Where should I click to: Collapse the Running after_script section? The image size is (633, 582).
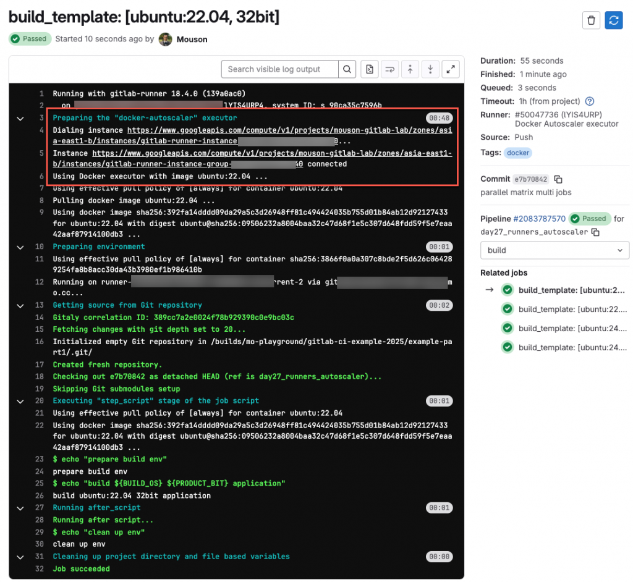point(20,508)
